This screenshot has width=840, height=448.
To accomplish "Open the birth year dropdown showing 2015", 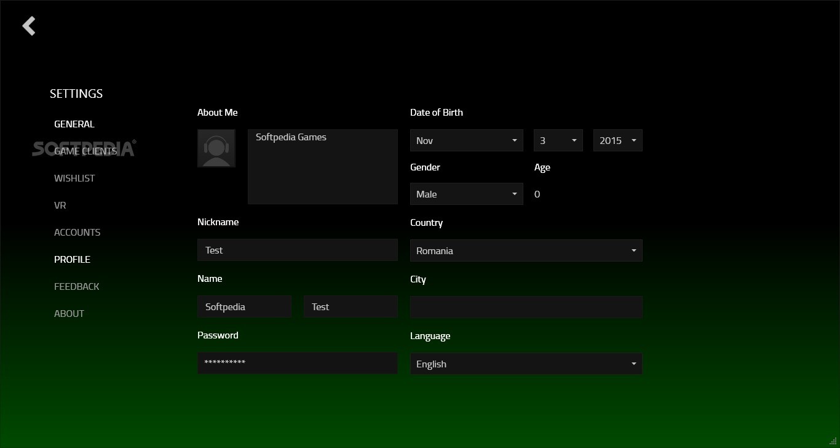I will pos(617,140).
